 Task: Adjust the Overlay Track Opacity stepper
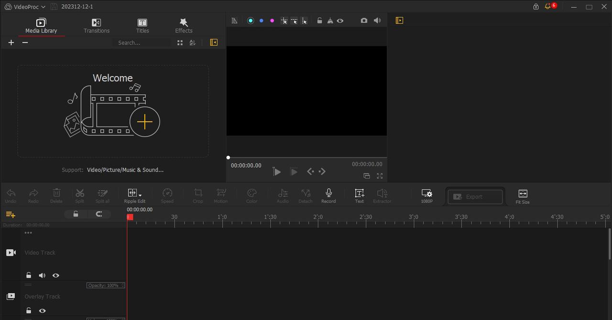pyautogui.click(x=123, y=285)
